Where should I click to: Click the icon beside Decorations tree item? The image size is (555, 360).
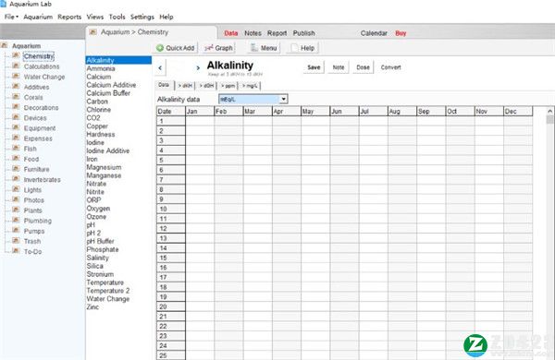[x=16, y=107]
